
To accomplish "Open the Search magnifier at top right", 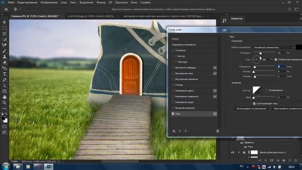I will coord(289,9).
